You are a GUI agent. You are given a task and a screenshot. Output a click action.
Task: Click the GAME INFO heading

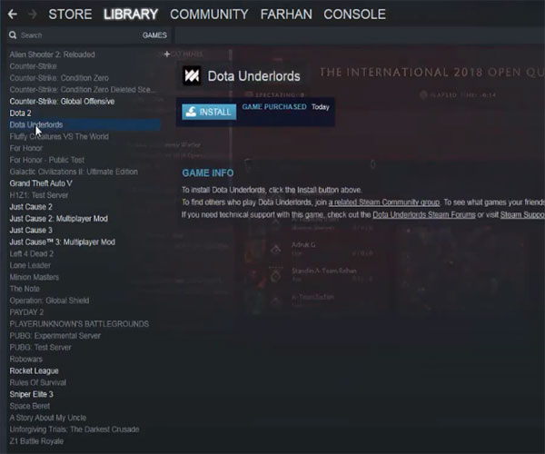(x=208, y=173)
